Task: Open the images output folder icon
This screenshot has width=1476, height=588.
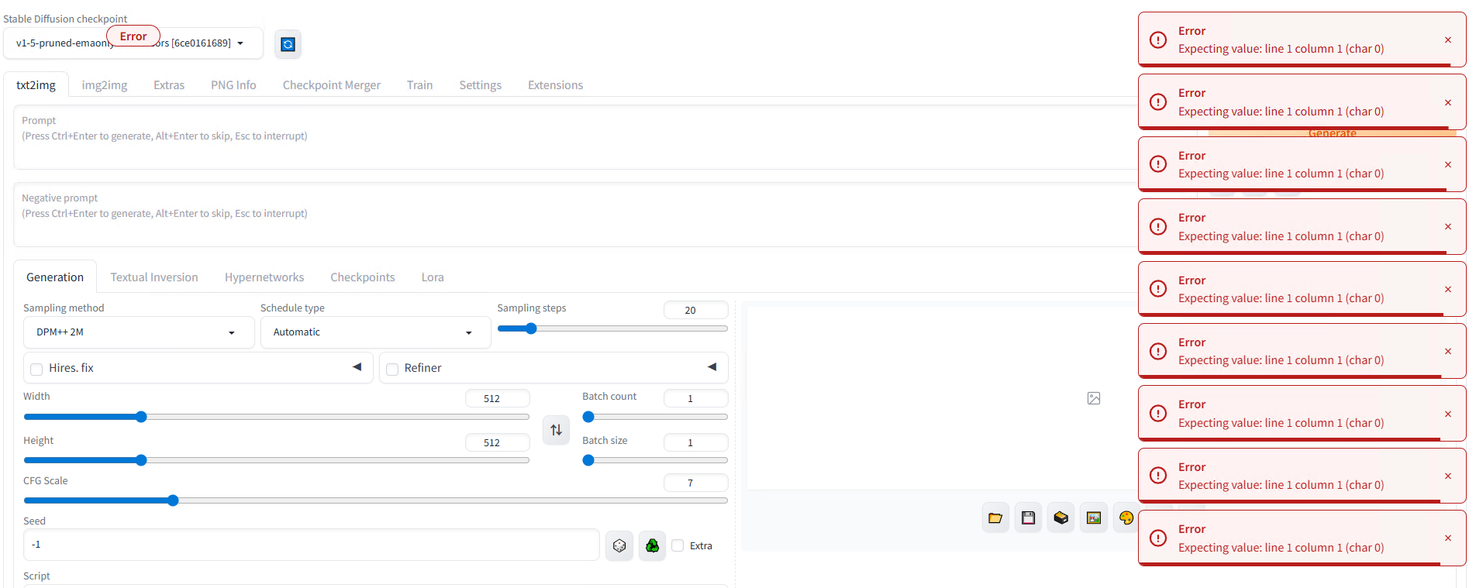Action: 995,518
